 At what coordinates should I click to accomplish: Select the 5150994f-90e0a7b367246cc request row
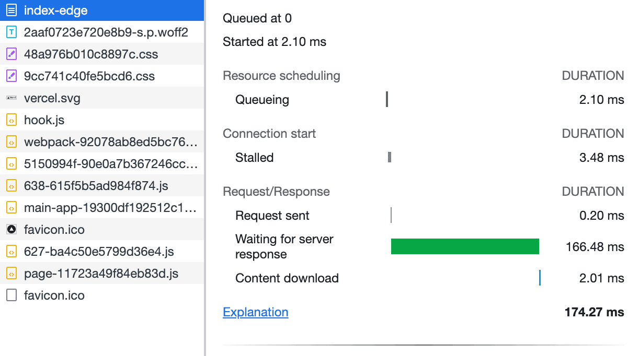110,164
